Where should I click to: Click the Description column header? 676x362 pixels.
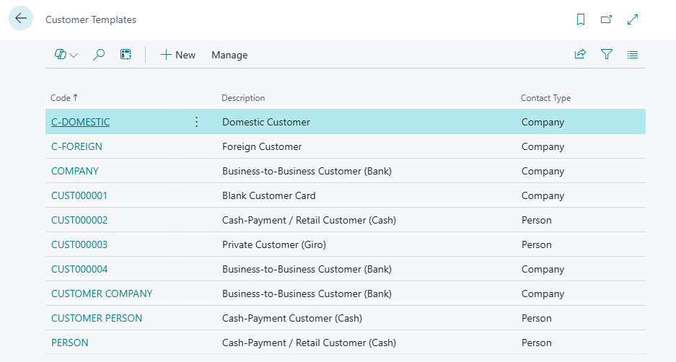click(243, 98)
